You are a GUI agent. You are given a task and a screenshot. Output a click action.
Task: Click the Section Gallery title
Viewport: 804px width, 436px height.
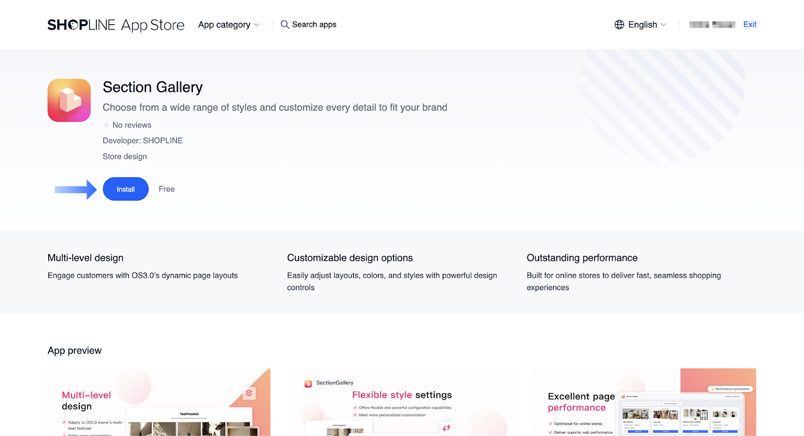tap(153, 87)
